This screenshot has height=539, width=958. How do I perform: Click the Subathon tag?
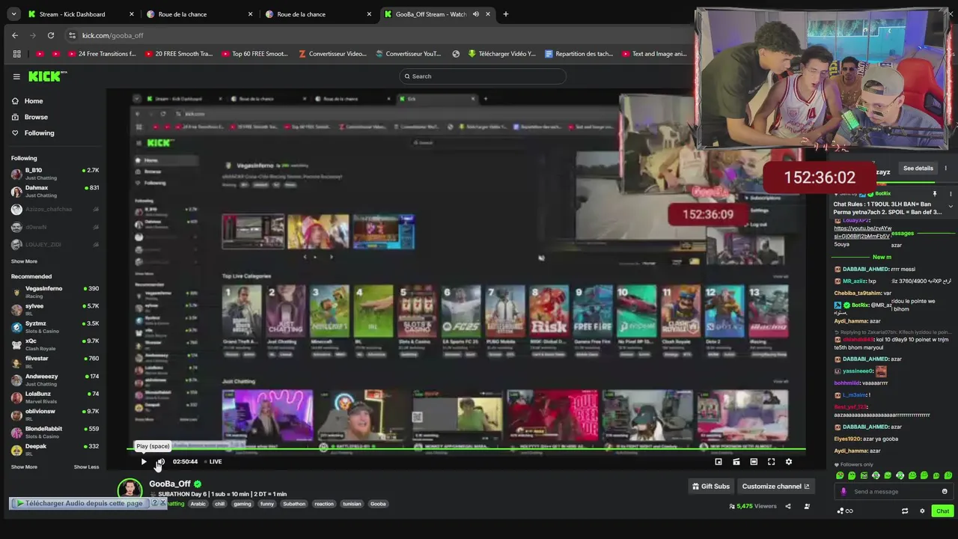tap(294, 504)
